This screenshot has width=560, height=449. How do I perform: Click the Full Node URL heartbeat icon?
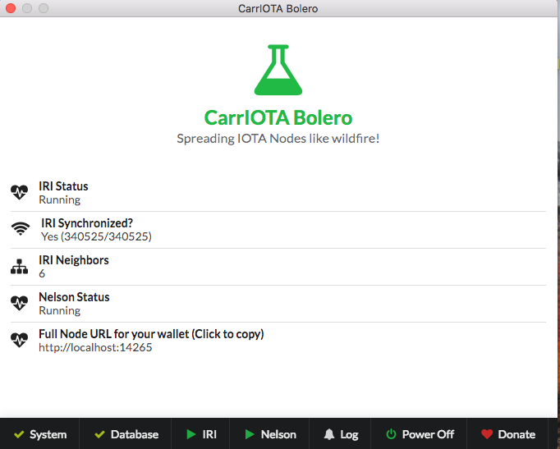coord(19,340)
